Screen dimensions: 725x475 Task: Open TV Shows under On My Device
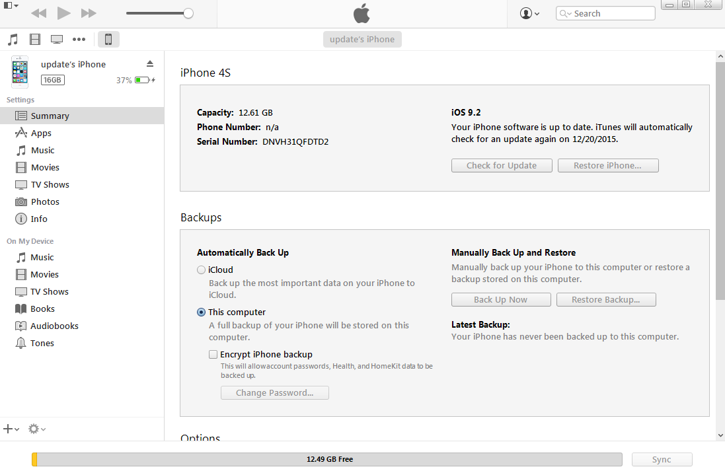coord(82,291)
